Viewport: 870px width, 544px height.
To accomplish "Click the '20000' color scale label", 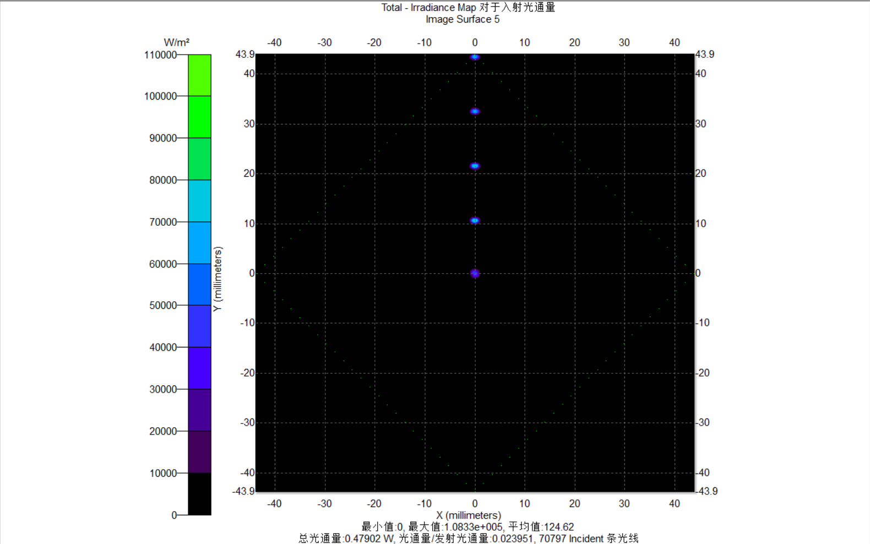I will pos(163,431).
